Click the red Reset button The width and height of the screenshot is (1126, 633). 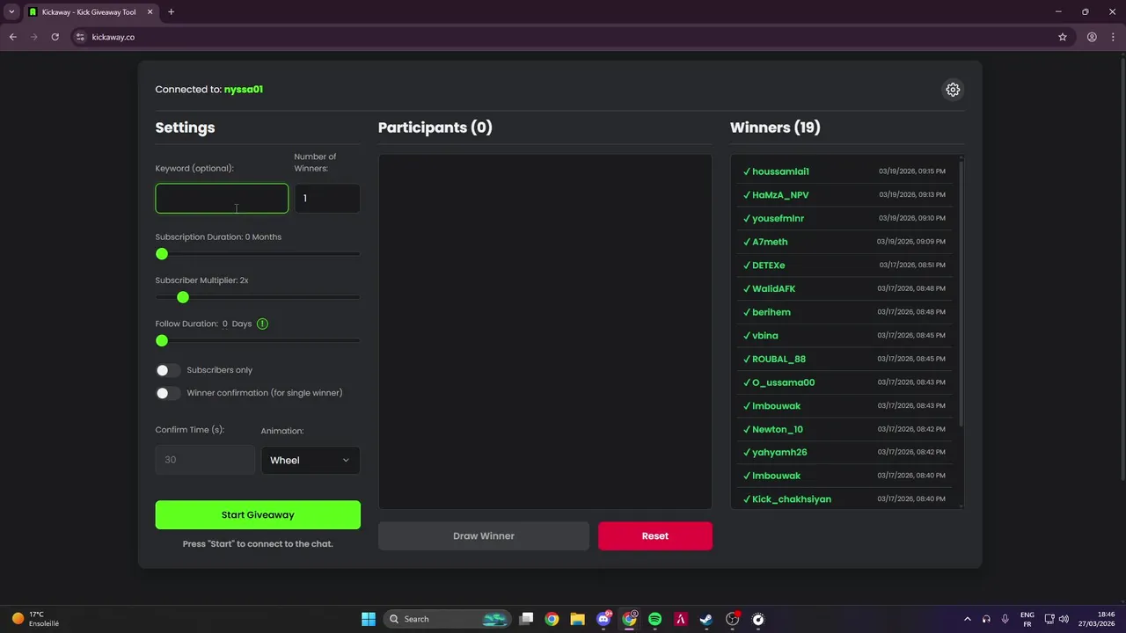coord(655,535)
